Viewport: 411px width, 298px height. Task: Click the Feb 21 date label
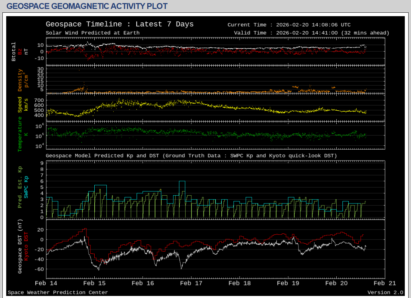click(384, 283)
